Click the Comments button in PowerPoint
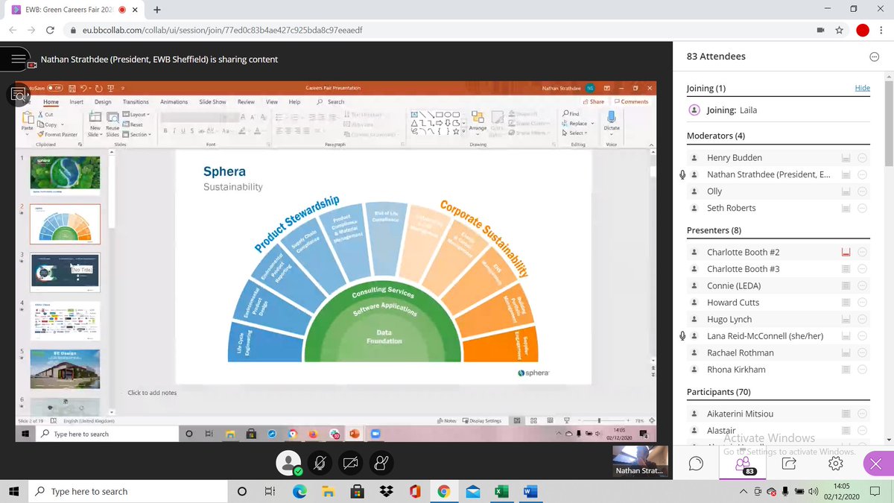Viewport: 894px width, 503px height. coord(632,102)
